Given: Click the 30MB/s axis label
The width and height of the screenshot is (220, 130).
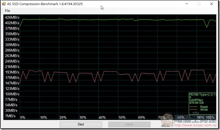Looking at the screenshot, I should pos(11,111).
